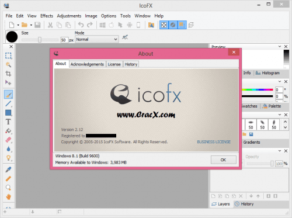Click the brush Size slider handle

click(40, 40)
